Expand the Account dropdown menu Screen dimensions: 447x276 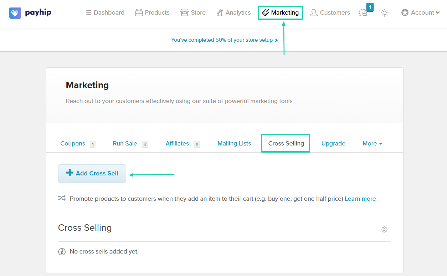click(x=420, y=12)
